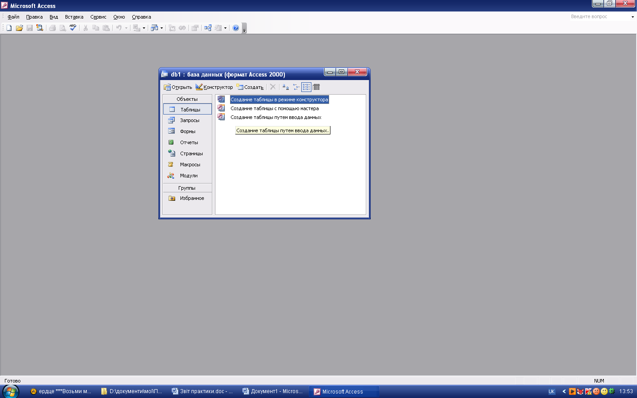The width and height of the screenshot is (637, 398).
Task: Click the Группы bar header
Action: click(x=187, y=188)
